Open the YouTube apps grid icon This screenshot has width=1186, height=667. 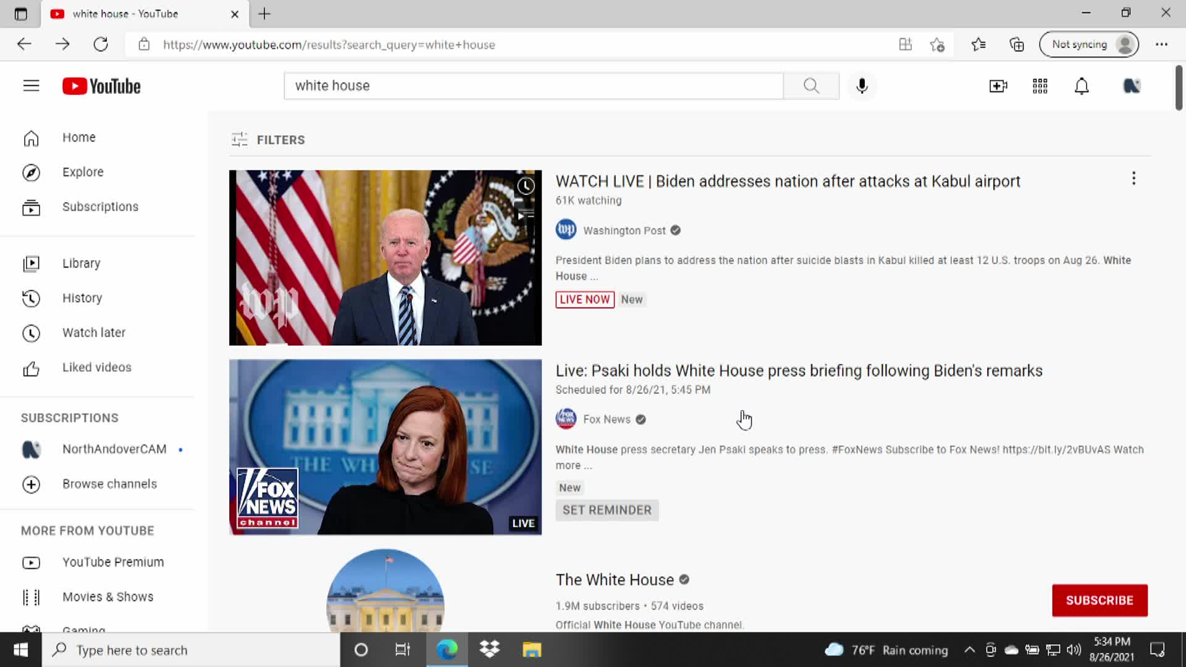[1040, 86]
